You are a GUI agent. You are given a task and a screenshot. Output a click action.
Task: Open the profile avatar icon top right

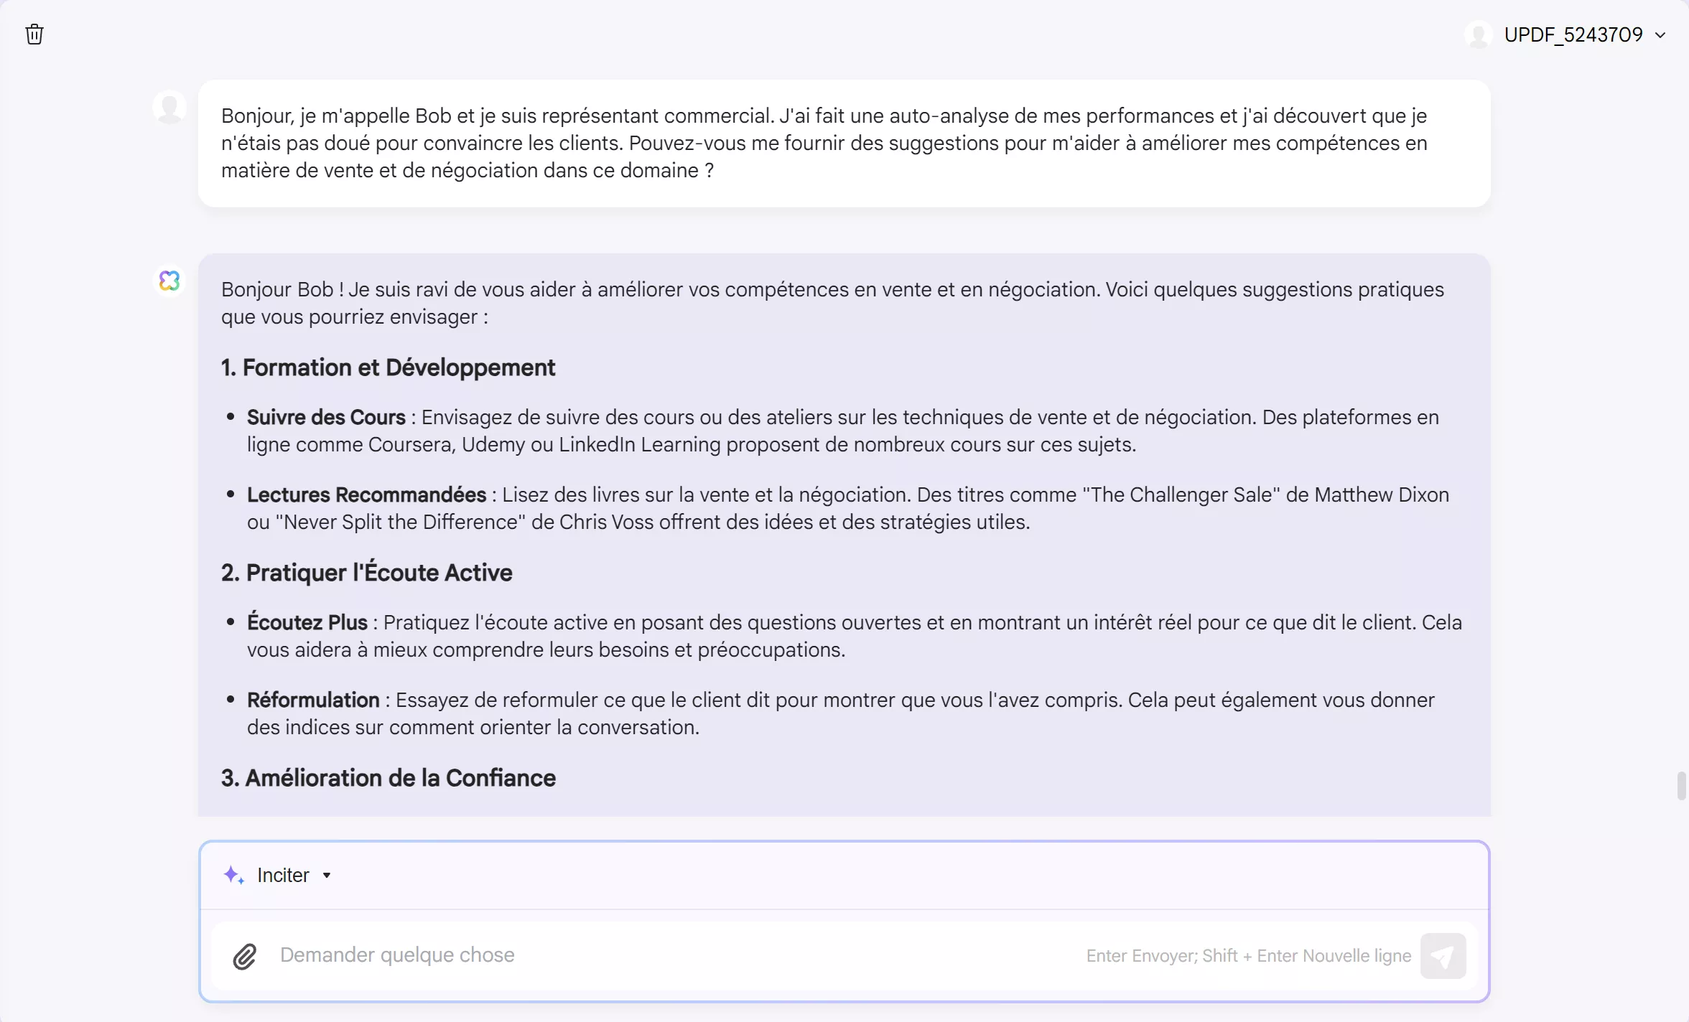1479,34
